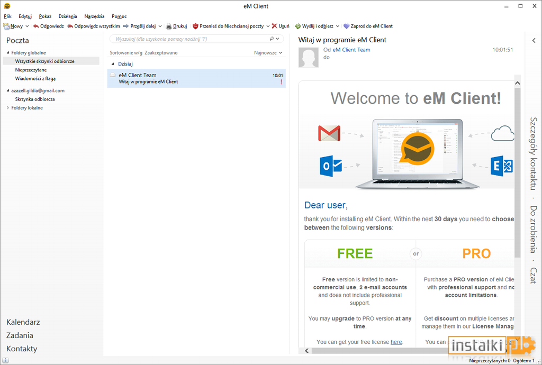This screenshot has height=365, width=542.
Task: Click the cloud icon in welcome image
Action: click(503, 133)
